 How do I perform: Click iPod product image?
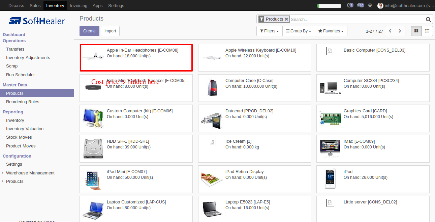click(330, 179)
